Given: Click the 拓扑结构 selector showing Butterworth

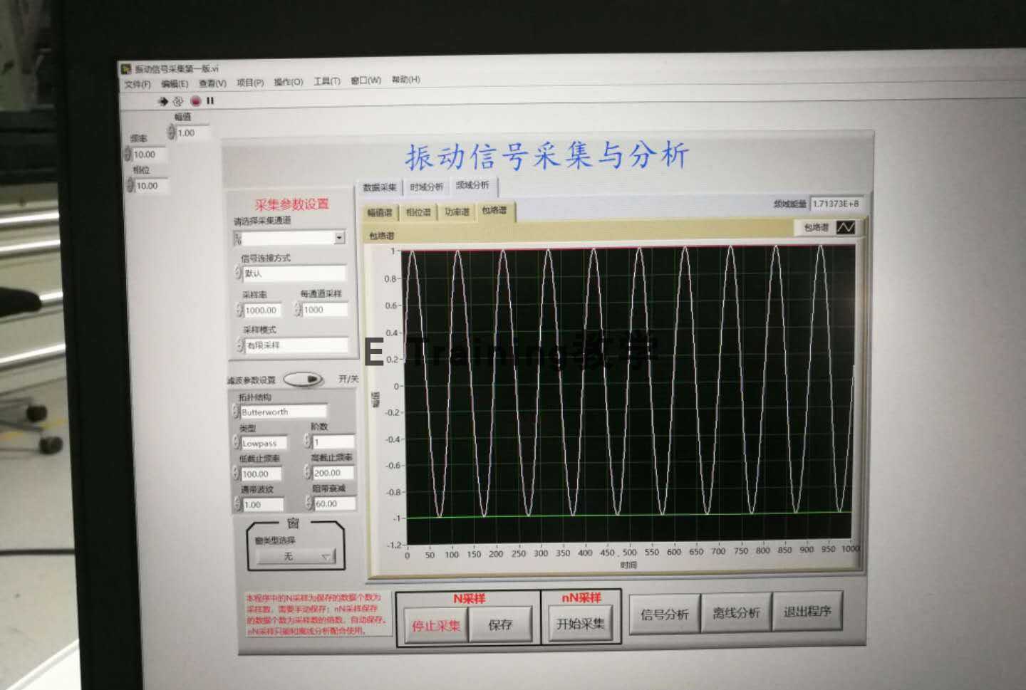Looking at the screenshot, I should [x=283, y=412].
